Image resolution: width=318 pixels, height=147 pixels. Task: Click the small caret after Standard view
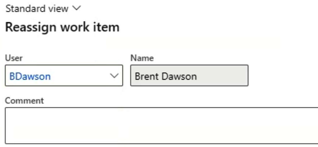[76, 8]
